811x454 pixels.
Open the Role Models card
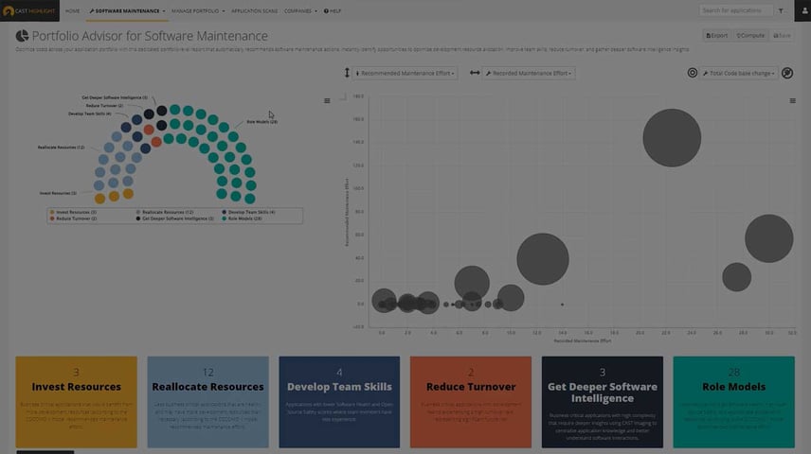tap(734, 402)
